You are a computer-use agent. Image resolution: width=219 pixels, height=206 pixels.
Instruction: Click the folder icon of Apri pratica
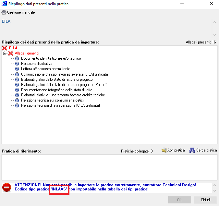164,150
